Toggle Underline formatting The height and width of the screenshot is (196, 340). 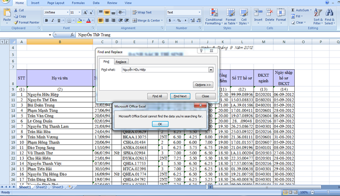(59, 21)
